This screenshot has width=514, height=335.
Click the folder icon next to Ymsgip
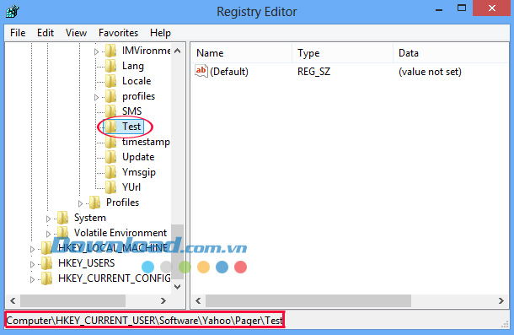click(110, 172)
